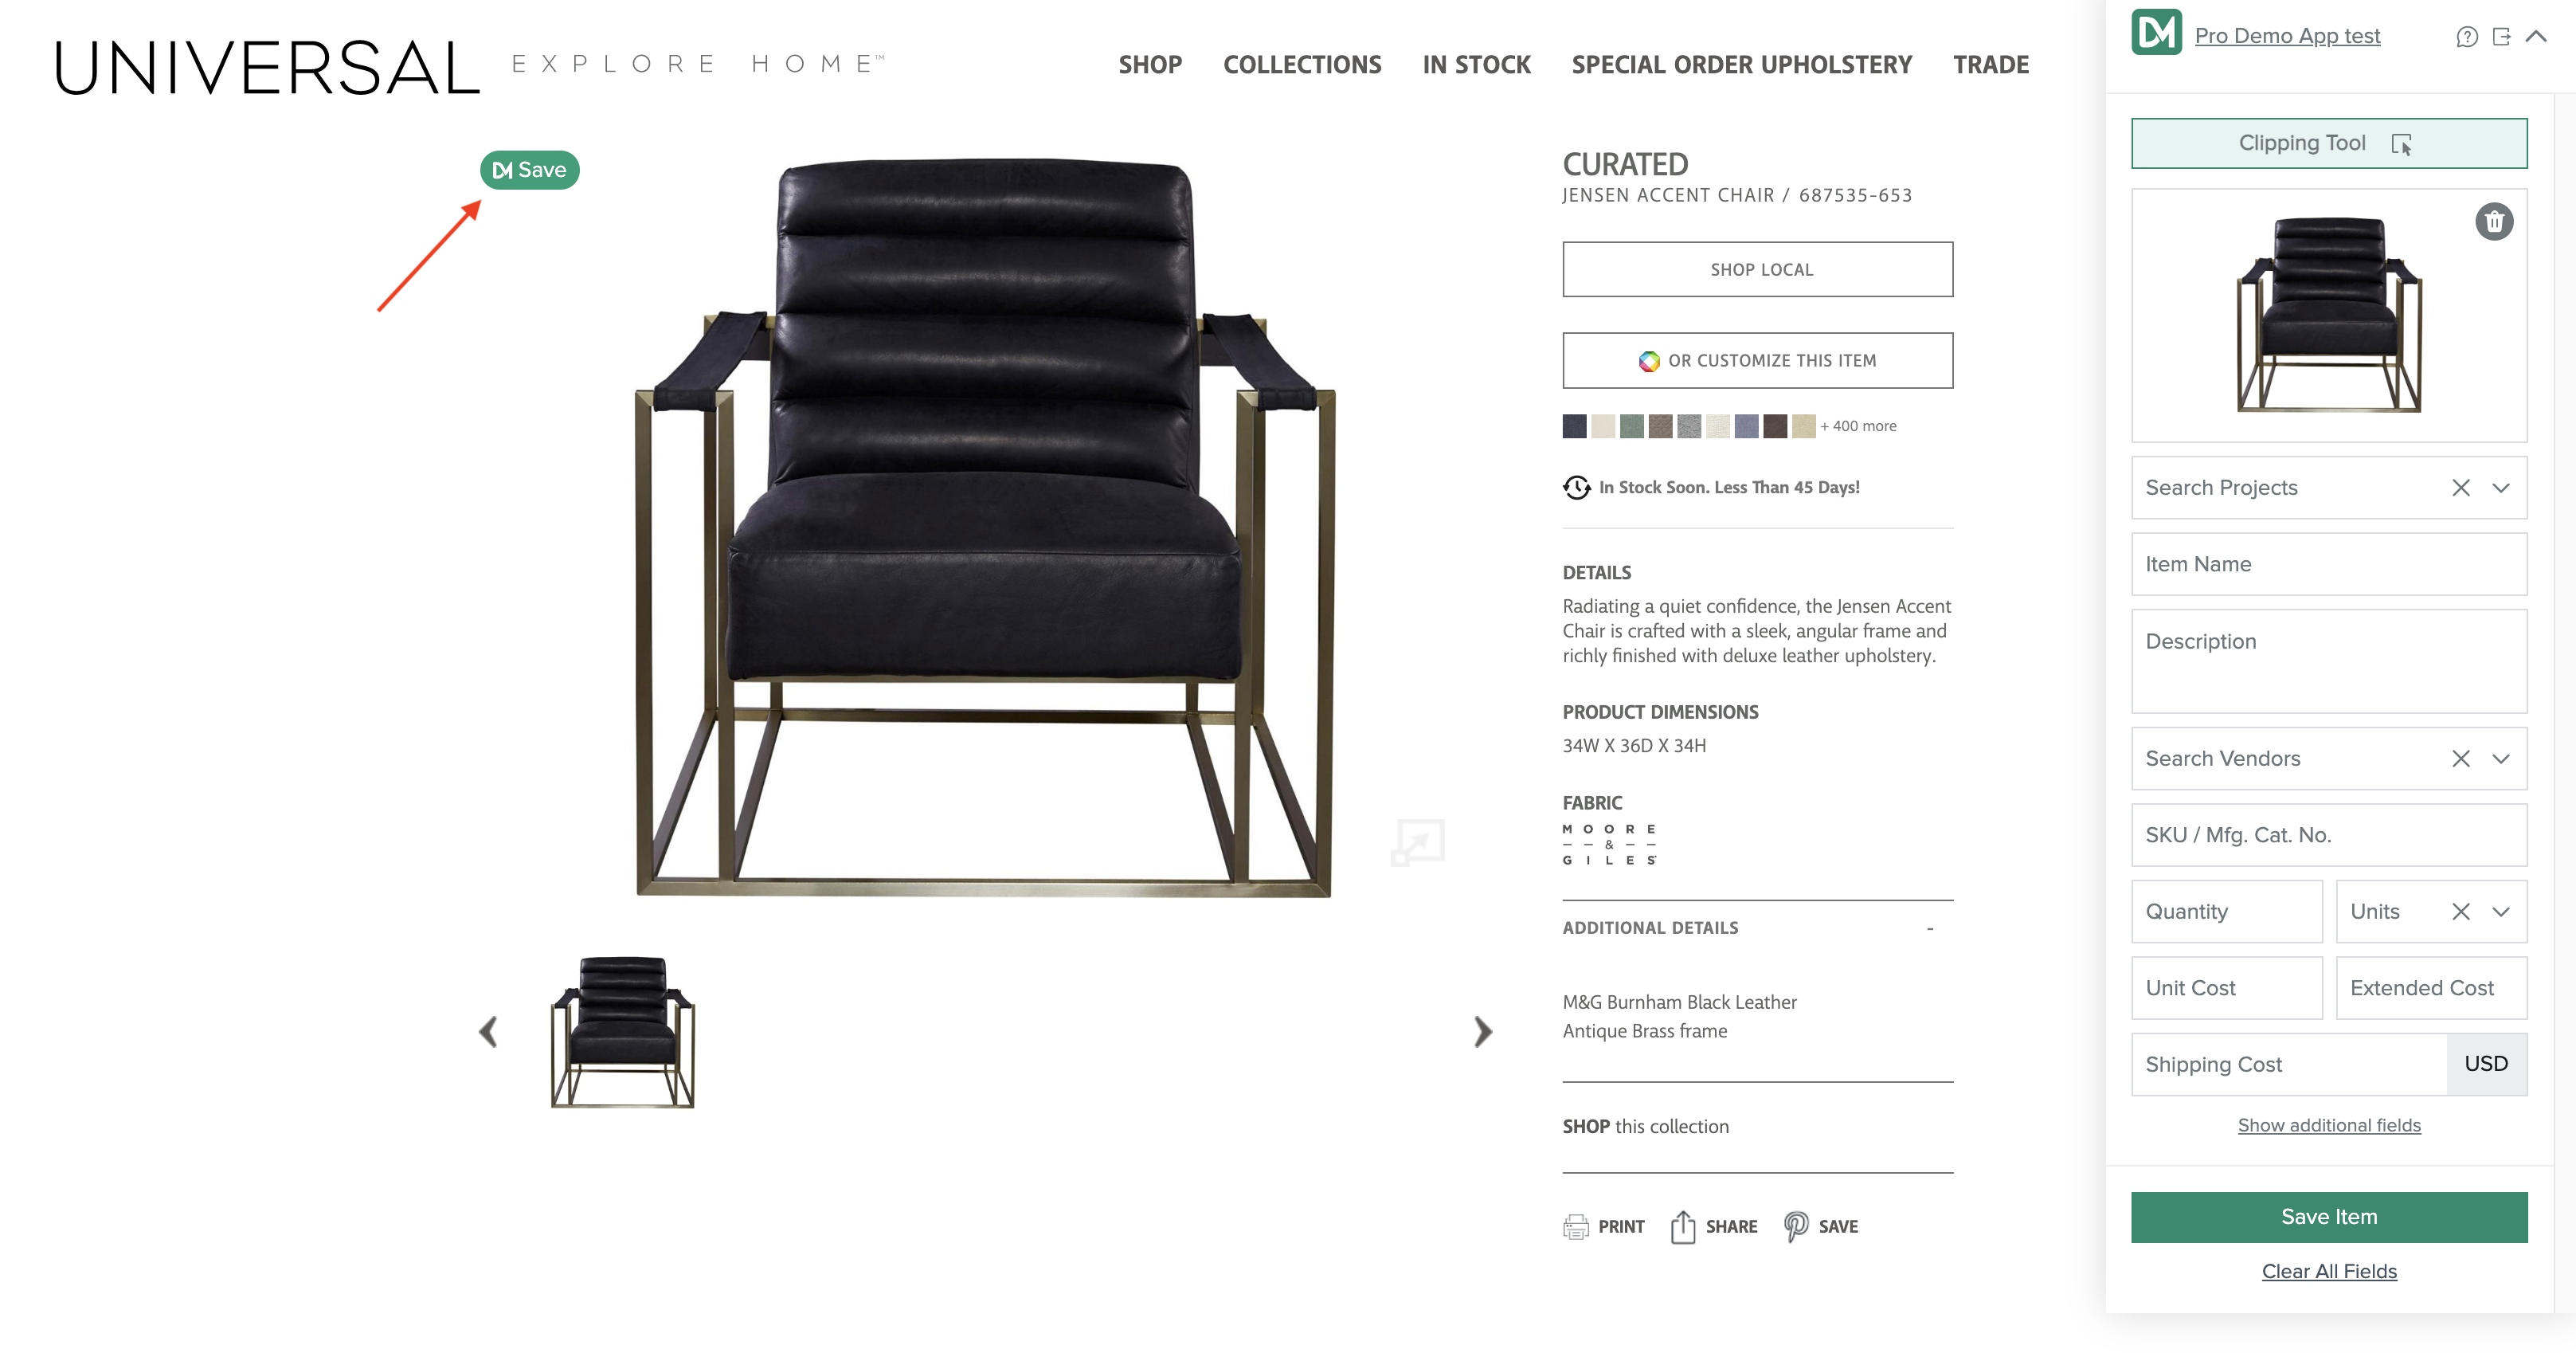
Task: Go to next image with right arrow
Action: pyautogui.click(x=1483, y=1031)
